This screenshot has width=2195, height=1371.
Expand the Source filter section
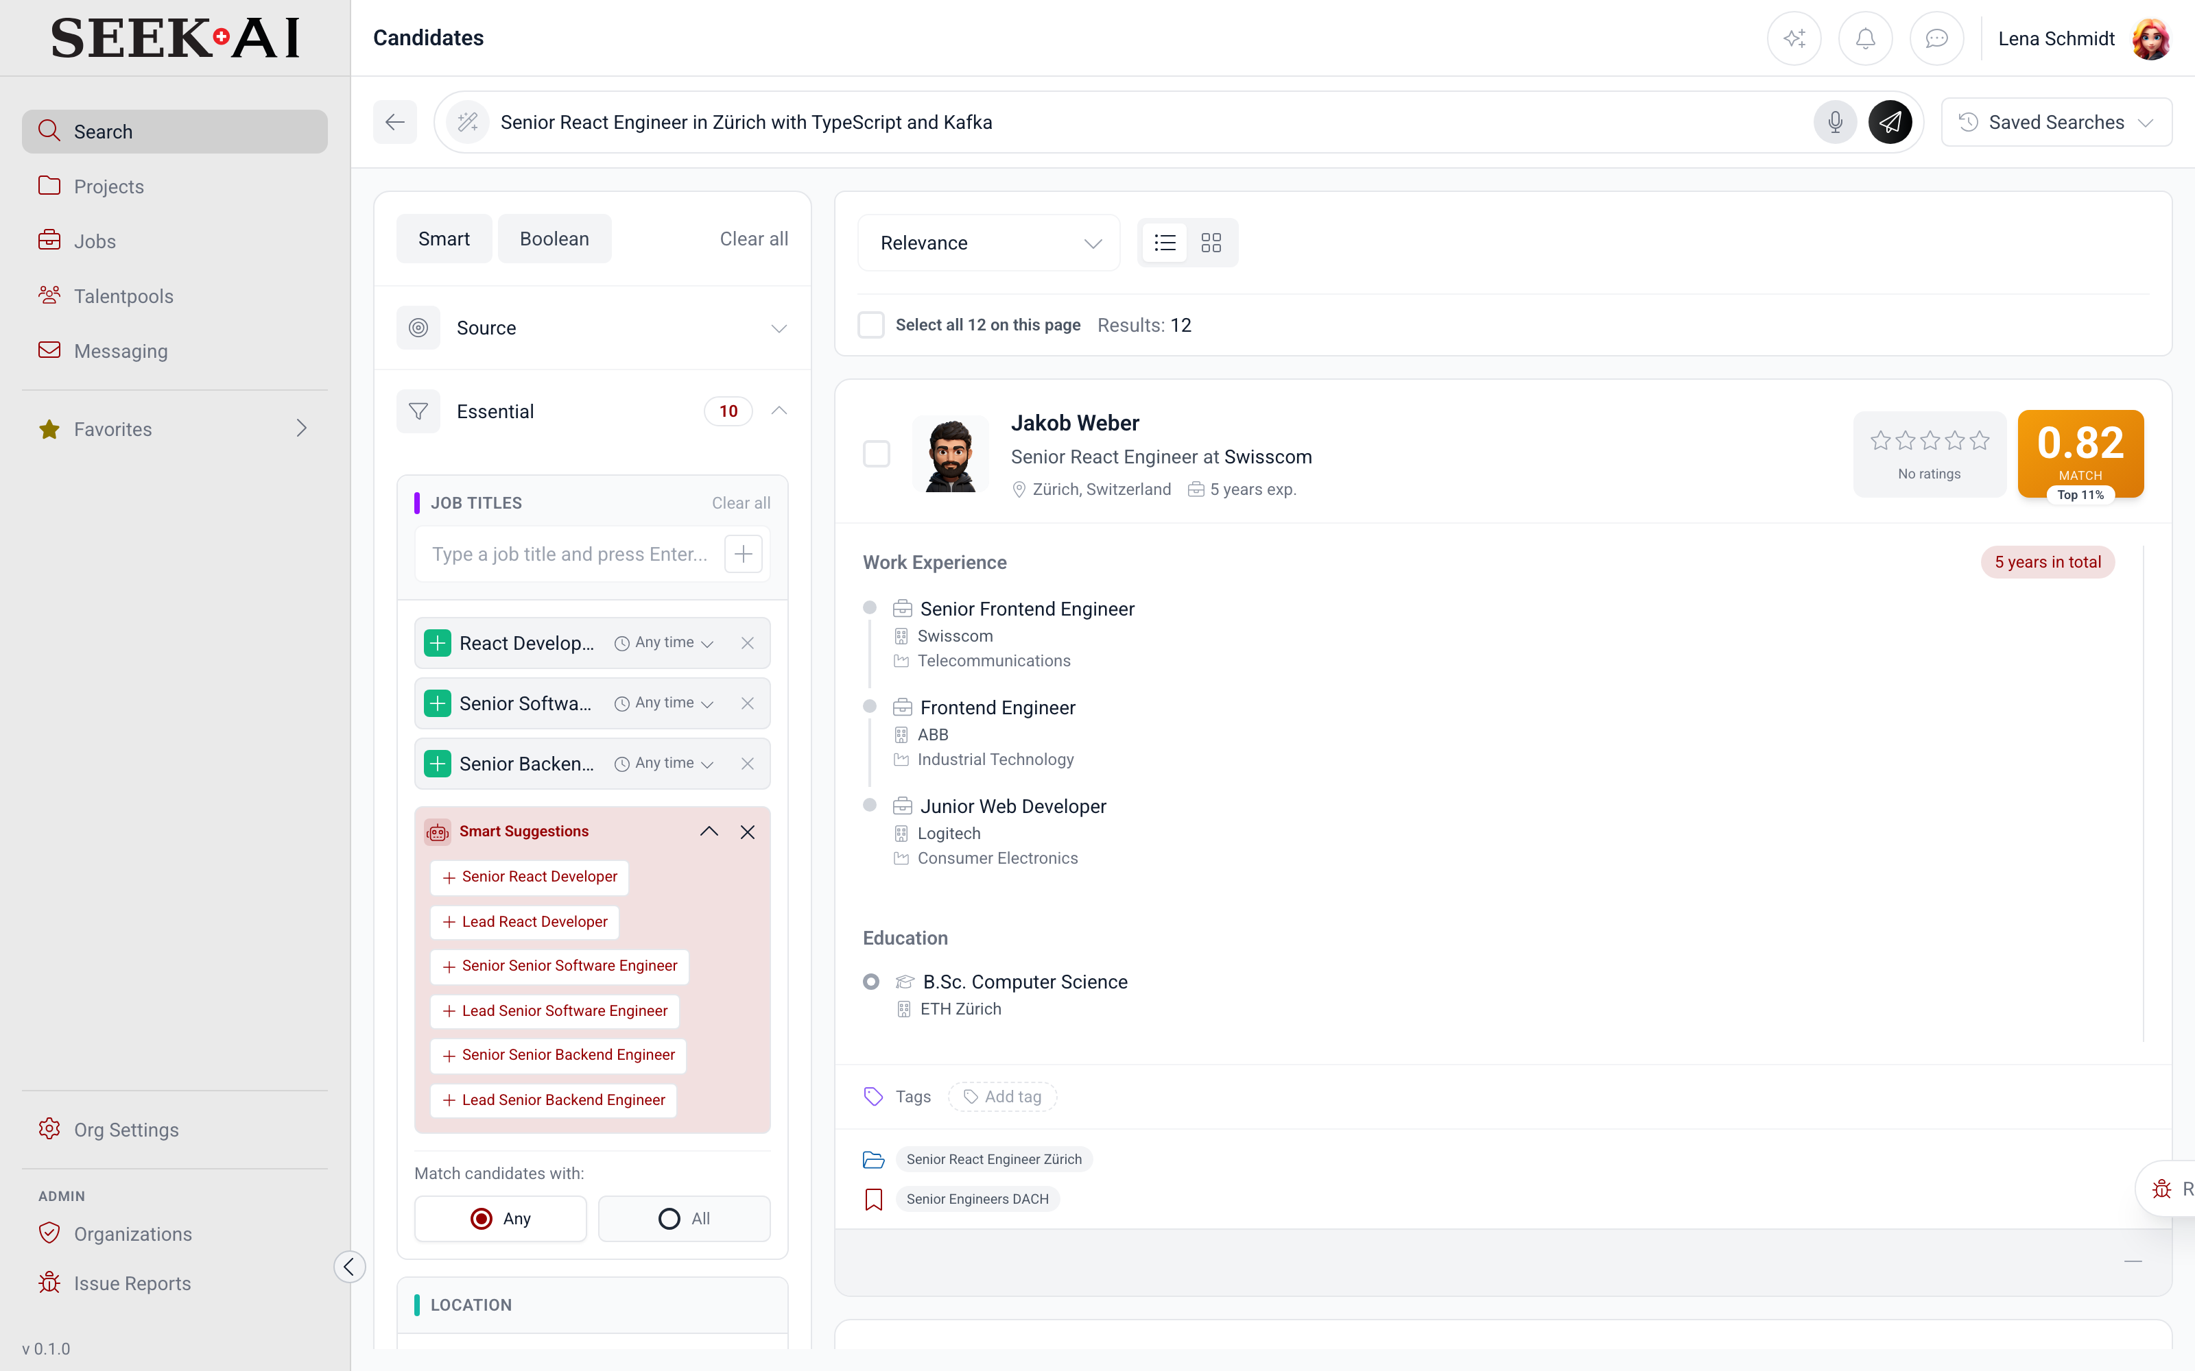tap(592, 328)
